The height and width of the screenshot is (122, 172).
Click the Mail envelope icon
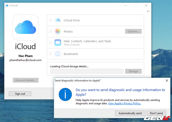coord(58,43)
